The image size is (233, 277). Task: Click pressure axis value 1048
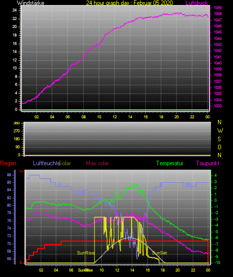click(217, 14)
